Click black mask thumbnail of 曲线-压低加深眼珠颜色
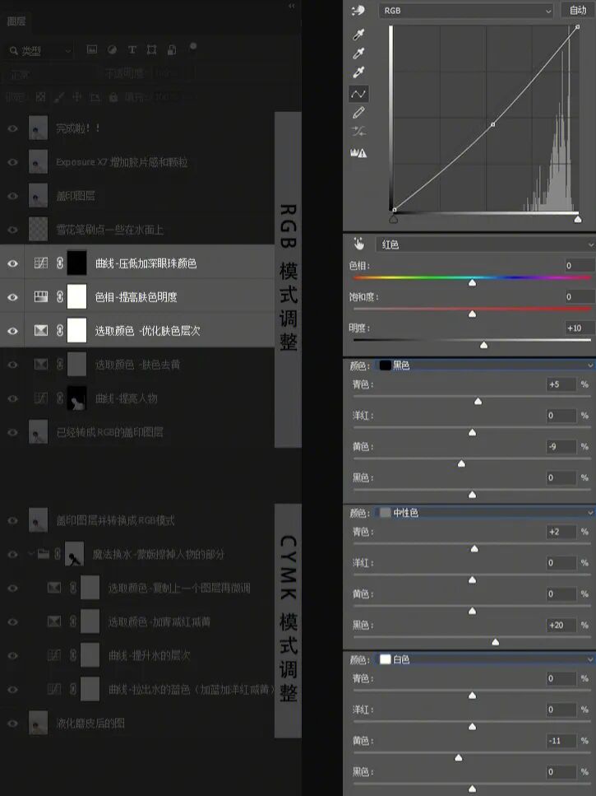The width and height of the screenshot is (596, 796). (77, 263)
